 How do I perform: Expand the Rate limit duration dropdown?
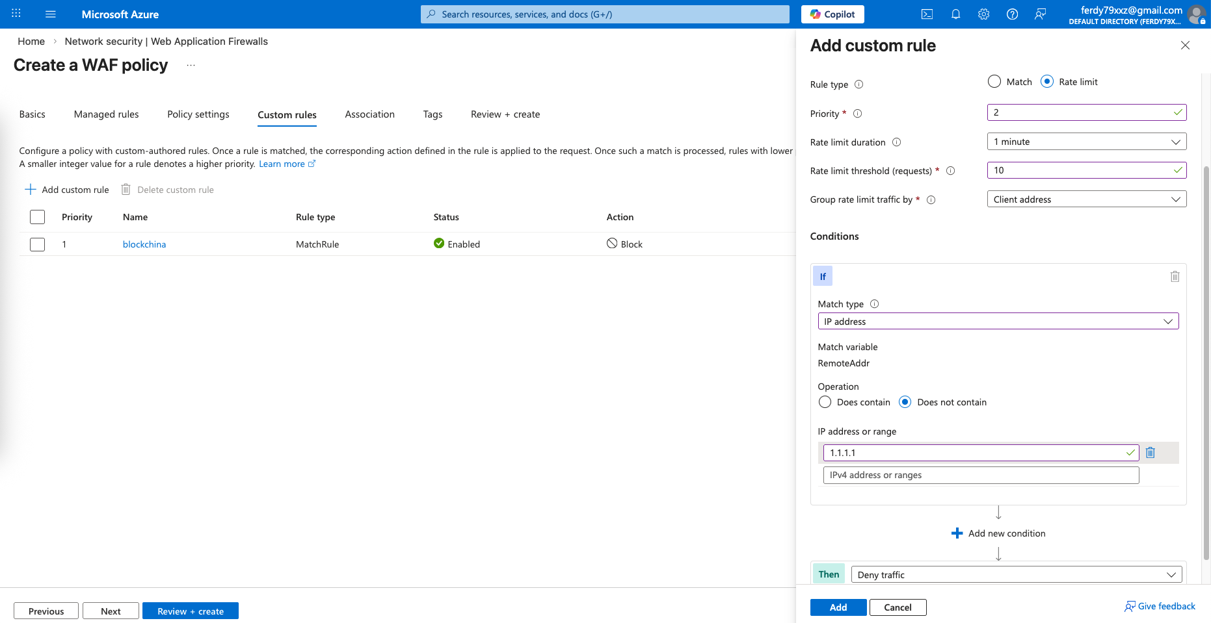click(x=1086, y=142)
